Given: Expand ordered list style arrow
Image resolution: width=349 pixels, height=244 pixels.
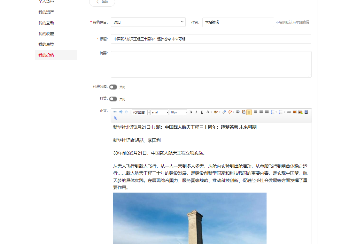Looking at the screenshot, I should tap(276, 112).
